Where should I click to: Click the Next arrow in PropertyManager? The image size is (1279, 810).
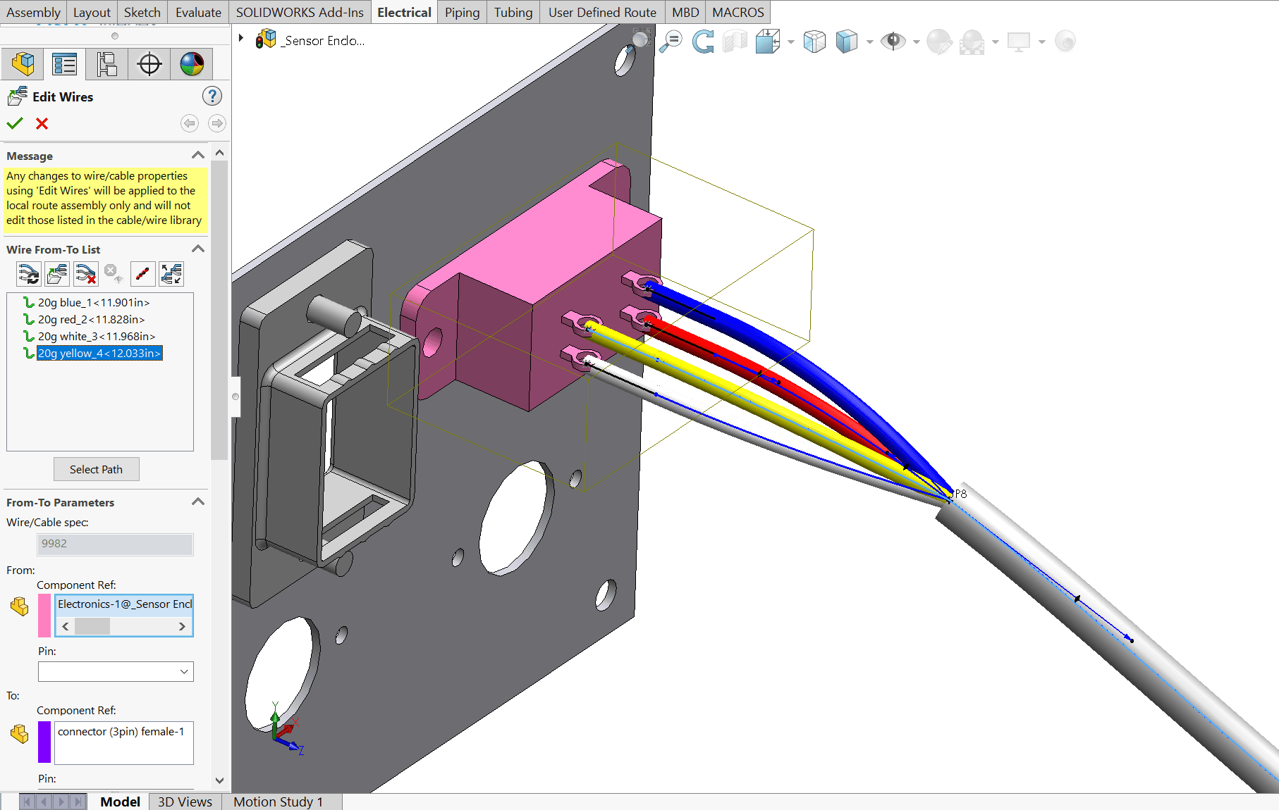click(217, 123)
